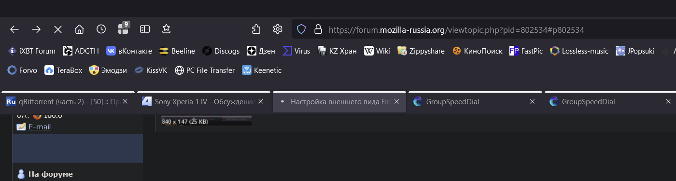Viewport: 676px width, 181px height.
Task: Open the ВКонтакте bookmark
Action: click(129, 51)
